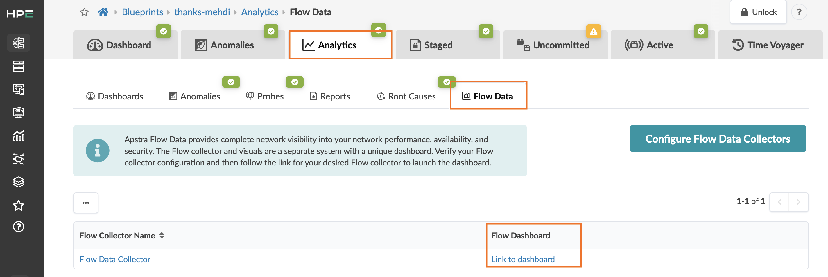Open the Dashboards analytics sub-tab
This screenshot has height=277, width=828.
coord(114,96)
